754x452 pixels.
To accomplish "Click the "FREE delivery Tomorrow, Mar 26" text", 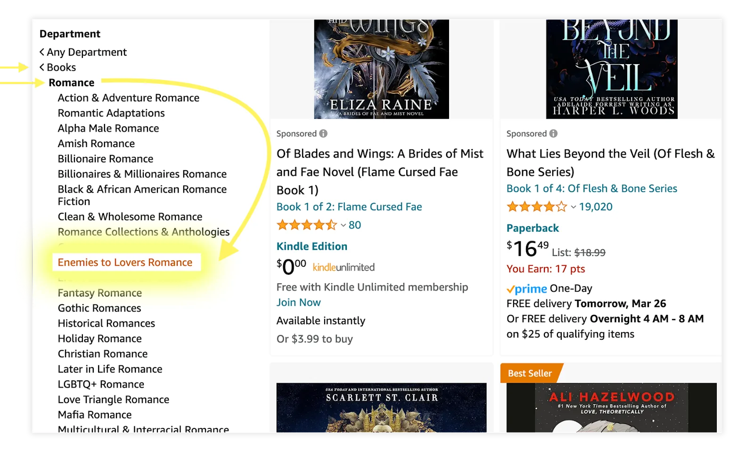I will click(x=586, y=304).
